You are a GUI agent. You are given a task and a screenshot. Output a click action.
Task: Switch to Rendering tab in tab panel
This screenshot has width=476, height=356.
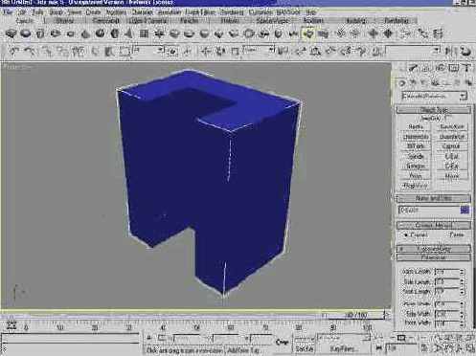click(x=396, y=21)
